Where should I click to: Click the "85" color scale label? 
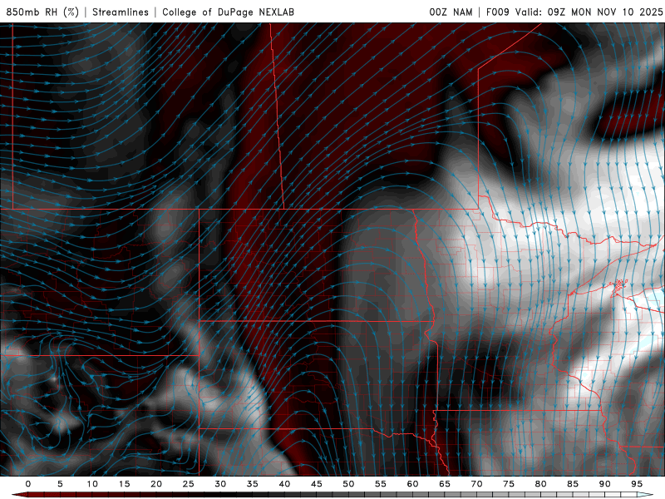573,484
